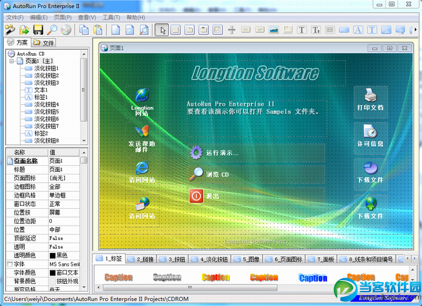422x306 pixels.
Task: Pick the gray Caption style thumbnail
Action: point(167,277)
